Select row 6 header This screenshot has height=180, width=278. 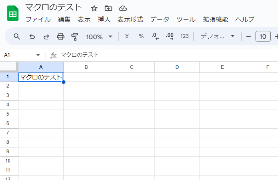pyautogui.click(x=9, y=124)
